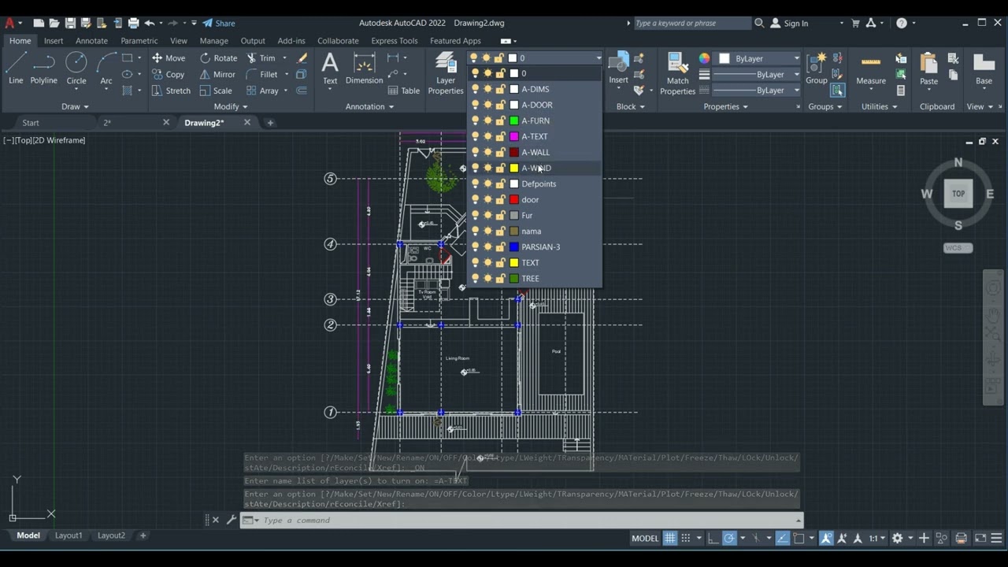The image size is (1008, 567).
Task: Insert a Table
Action: [x=404, y=91]
